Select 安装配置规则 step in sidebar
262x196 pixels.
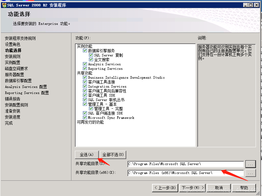click(16, 105)
